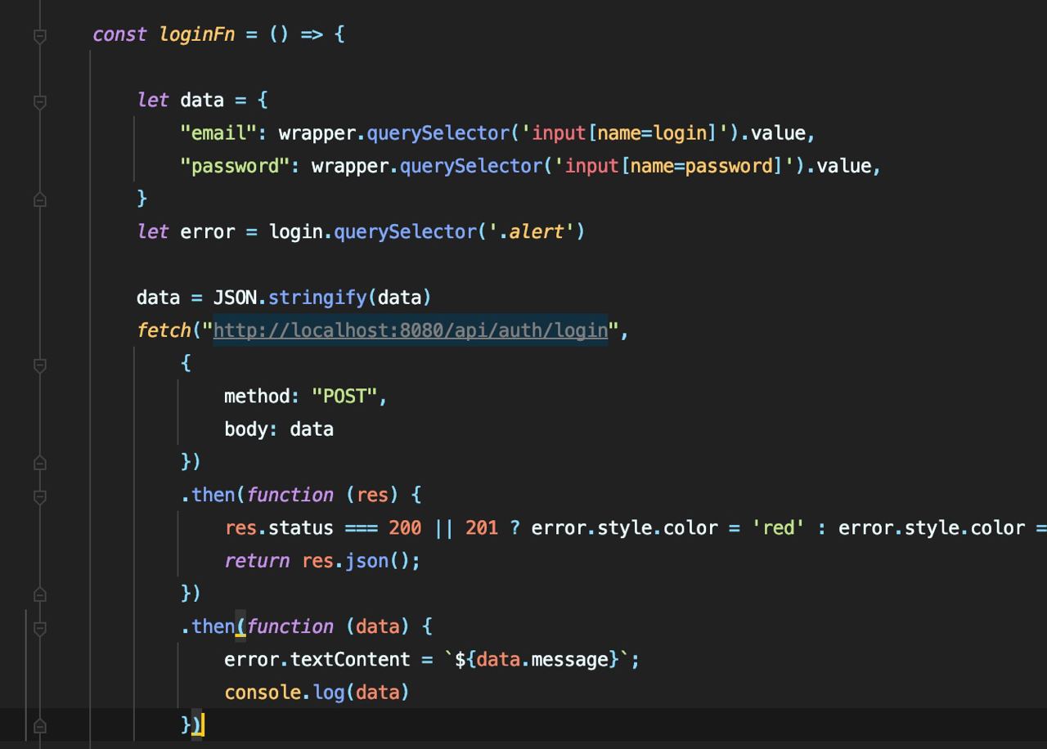Click the res parameter in function (res)

(372, 496)
